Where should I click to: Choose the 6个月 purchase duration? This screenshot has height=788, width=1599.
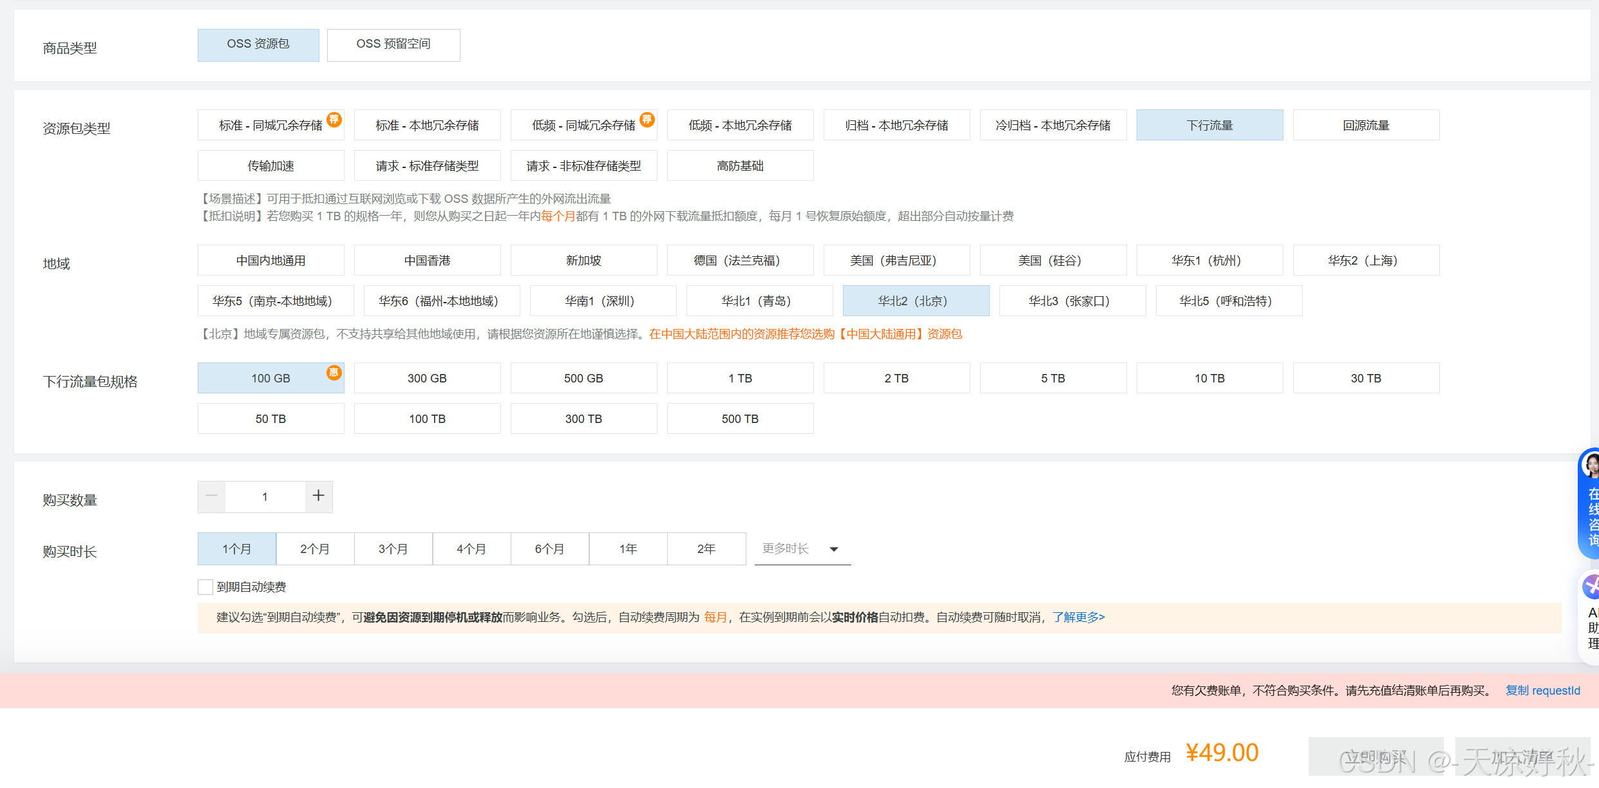click(549, 549)
